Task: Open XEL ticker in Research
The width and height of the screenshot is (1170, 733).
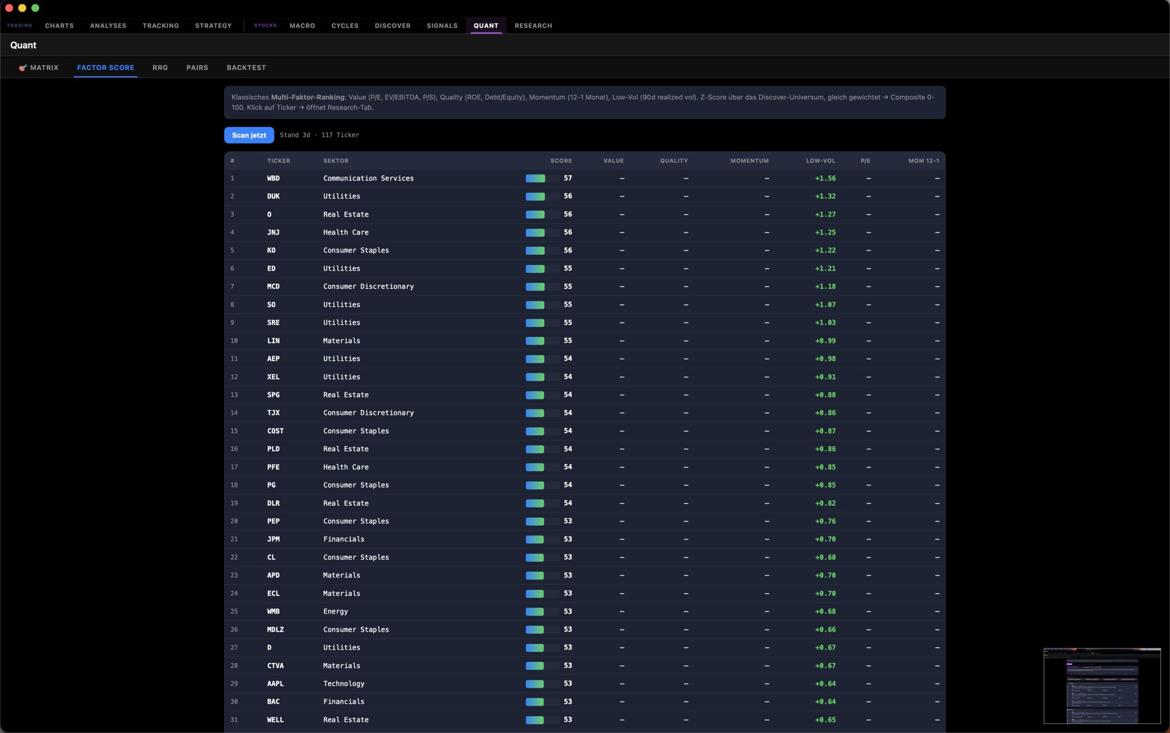Action: pyautogui.click(x=273, y=377)
